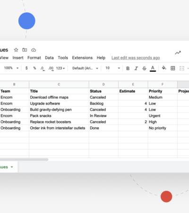
Task: Toggle italic formatting
Action: (136, 68)
